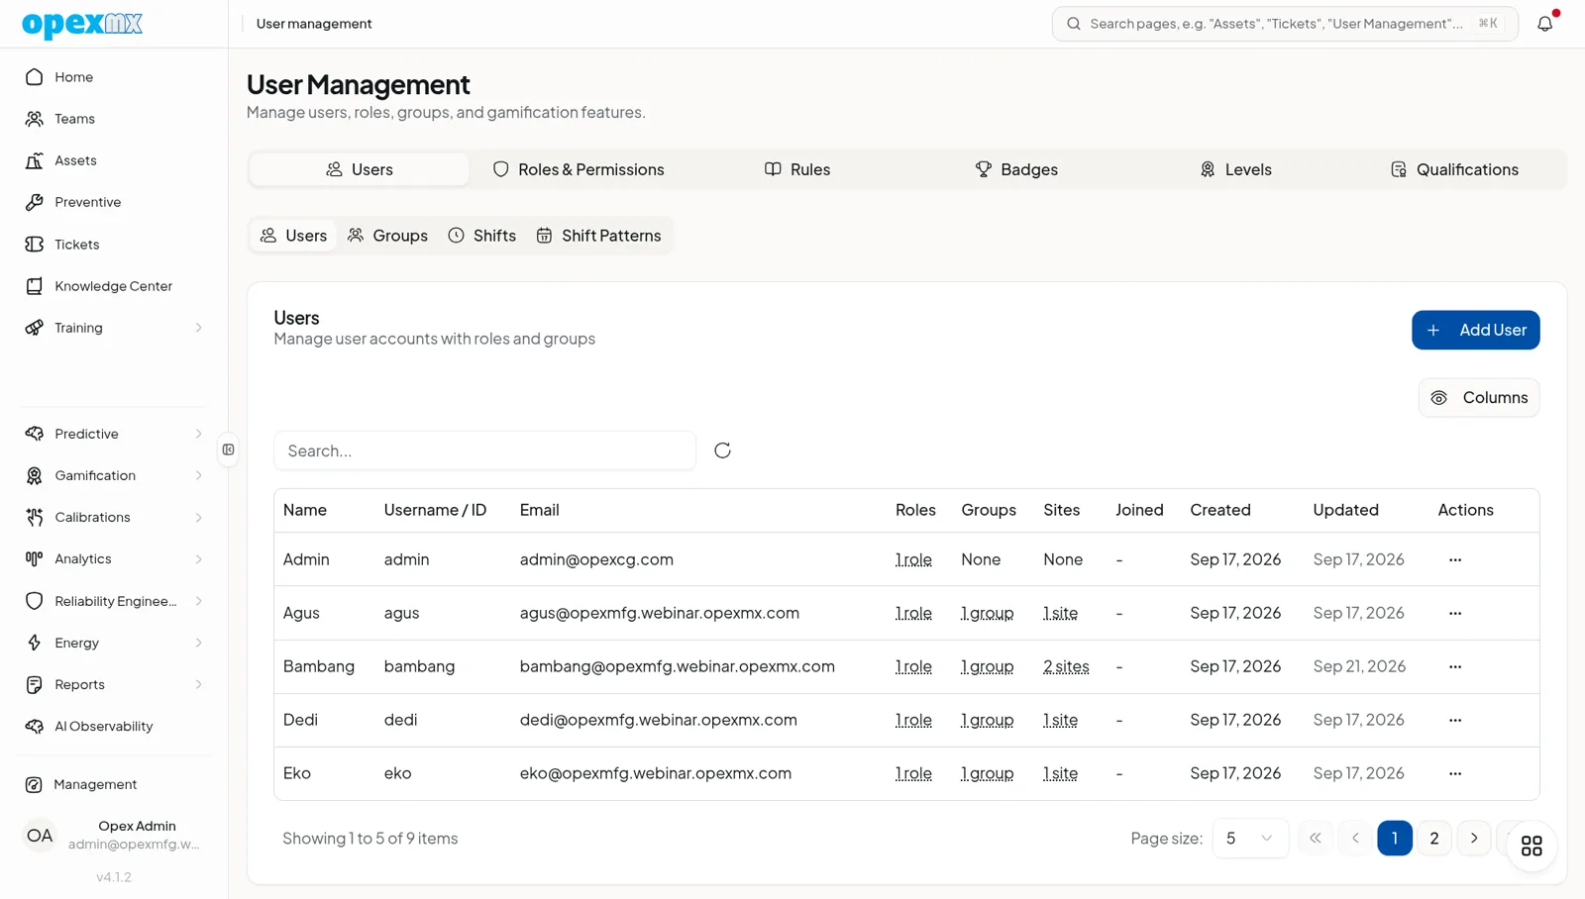Image resolution: width=1585 pixels, height=899 pixels.
Task: Switch to the Qualifications tab
Action: pos(1454,169)
